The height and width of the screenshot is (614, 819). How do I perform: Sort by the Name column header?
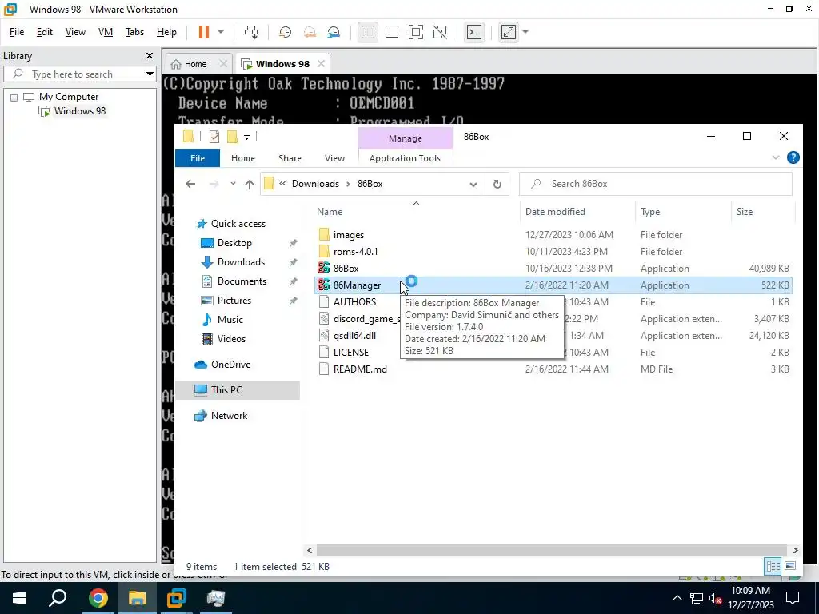click(x=330, y=211)
